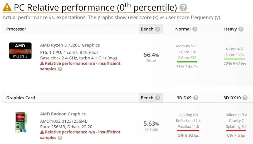Click the green bar under Normal scores

point(187,62)
